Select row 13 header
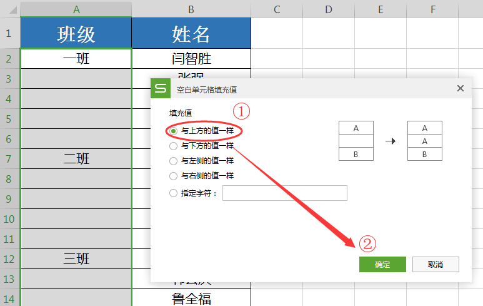 pyautogui.click(x=9, y=279)
